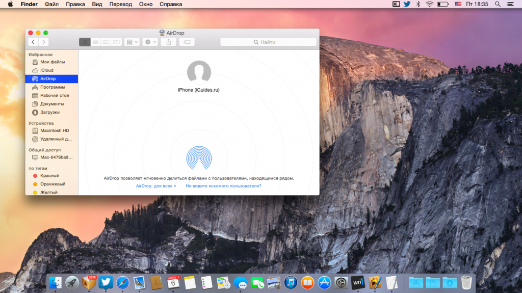This screenshot has height=293, width=522.
Task: Switch Finder to column view
Action: (x=106, y=42)
